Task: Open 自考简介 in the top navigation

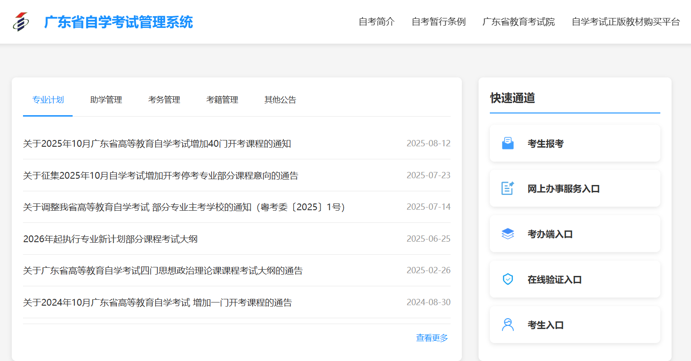Action: [376, 21]
